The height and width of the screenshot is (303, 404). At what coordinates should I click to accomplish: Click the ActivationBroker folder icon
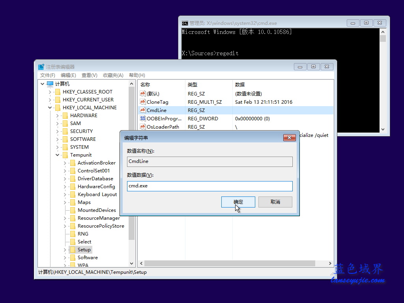[x=73, y=163]
